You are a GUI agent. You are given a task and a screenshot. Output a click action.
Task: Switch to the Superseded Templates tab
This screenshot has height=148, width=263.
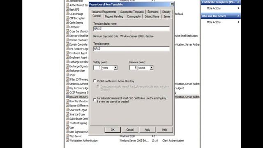[x=132, y=12]
